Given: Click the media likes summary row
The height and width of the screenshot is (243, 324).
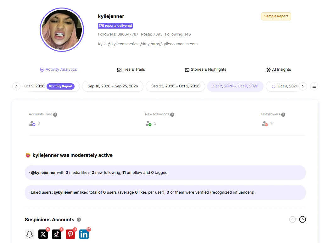Looking at the screenshot, I should click(x=165, y=173).
